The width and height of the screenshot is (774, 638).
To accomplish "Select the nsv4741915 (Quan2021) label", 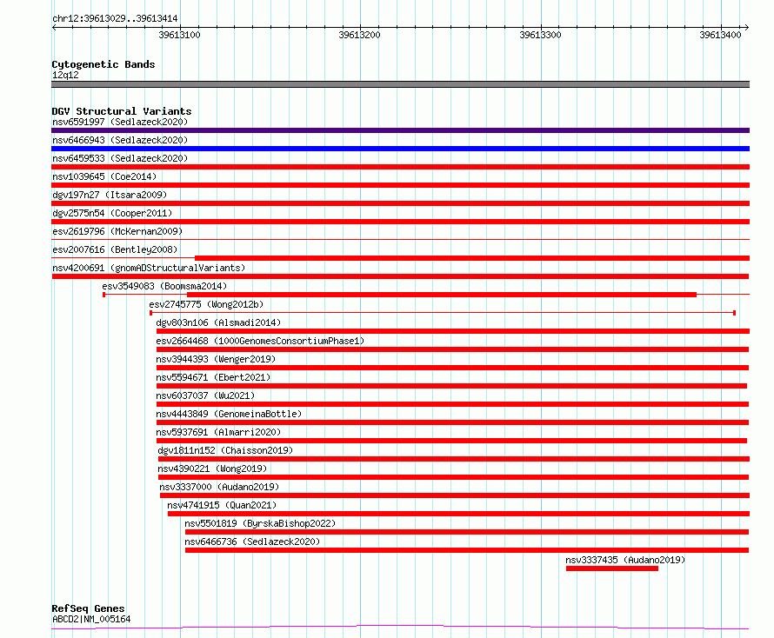I will [x=222, y=505].
